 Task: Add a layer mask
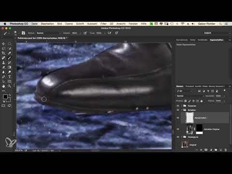click(x=206, y=150)
